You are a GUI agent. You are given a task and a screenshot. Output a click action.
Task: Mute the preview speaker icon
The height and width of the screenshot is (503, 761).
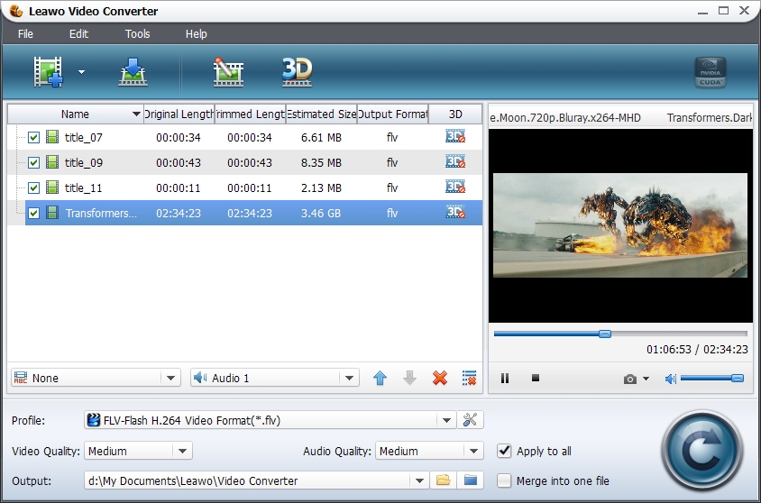(x=670, y=379)
